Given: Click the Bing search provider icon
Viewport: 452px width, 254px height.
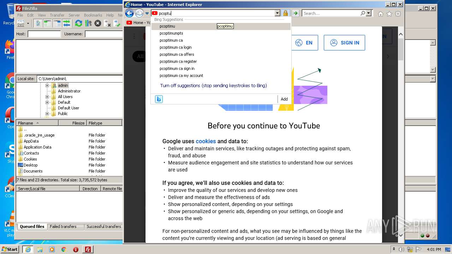Looking at the screenshot, I should click(159, 99).
